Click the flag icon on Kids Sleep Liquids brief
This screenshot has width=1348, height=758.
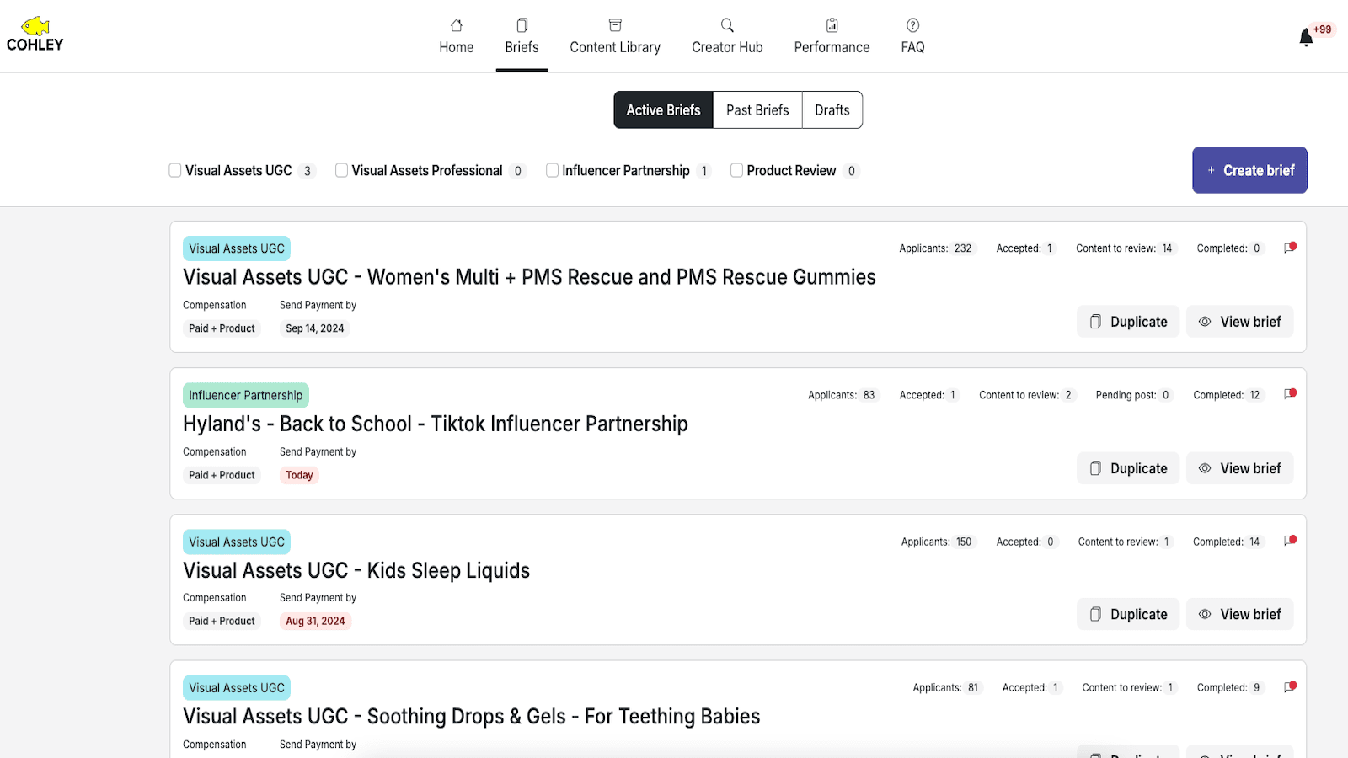coord(1289,540)
